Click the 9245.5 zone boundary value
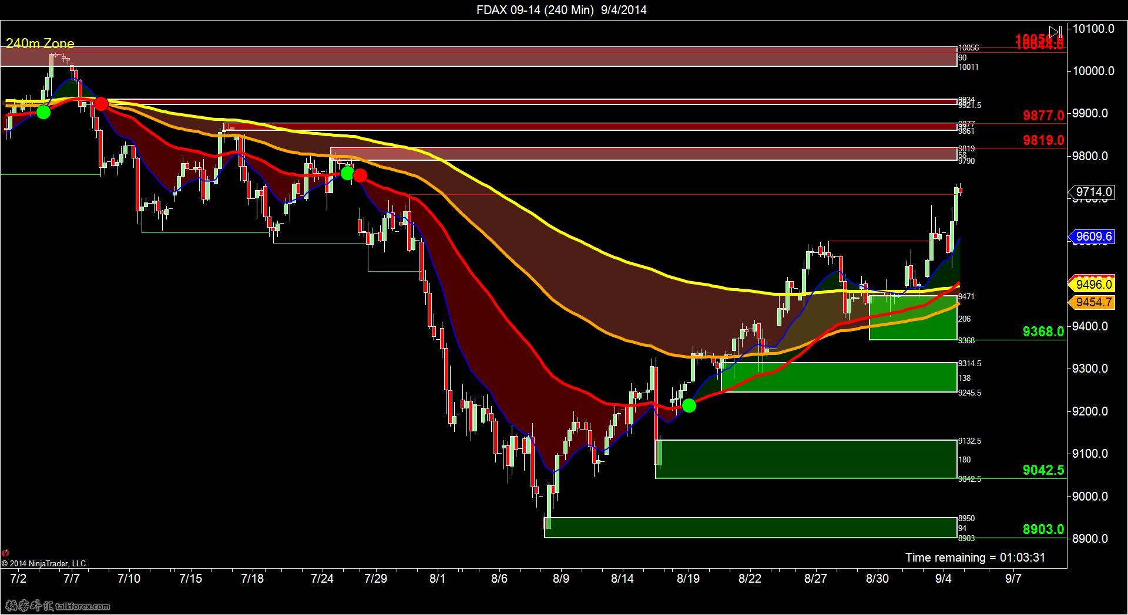The width and height of the screenshot is (1128, 615). coord(969,393)
